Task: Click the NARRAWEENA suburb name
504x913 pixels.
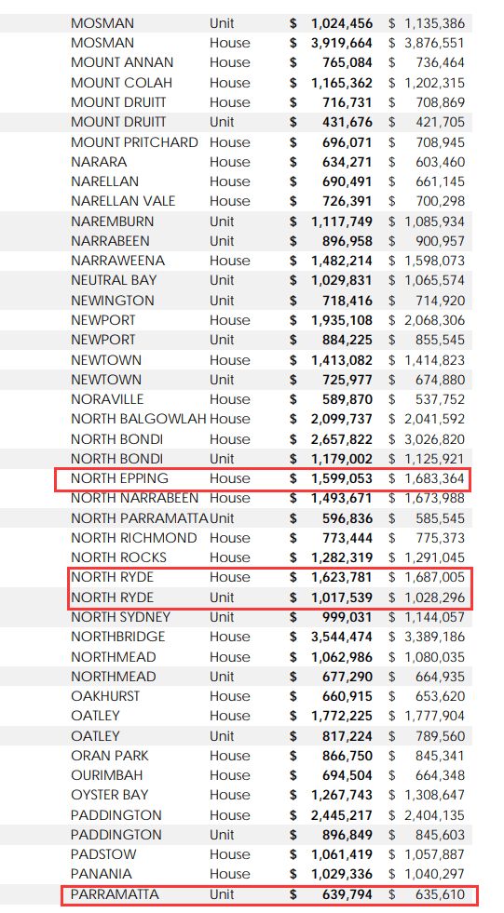Action: point(117,261)
